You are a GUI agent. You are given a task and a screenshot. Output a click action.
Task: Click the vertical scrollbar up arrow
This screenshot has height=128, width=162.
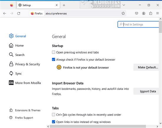coord(160,19)
